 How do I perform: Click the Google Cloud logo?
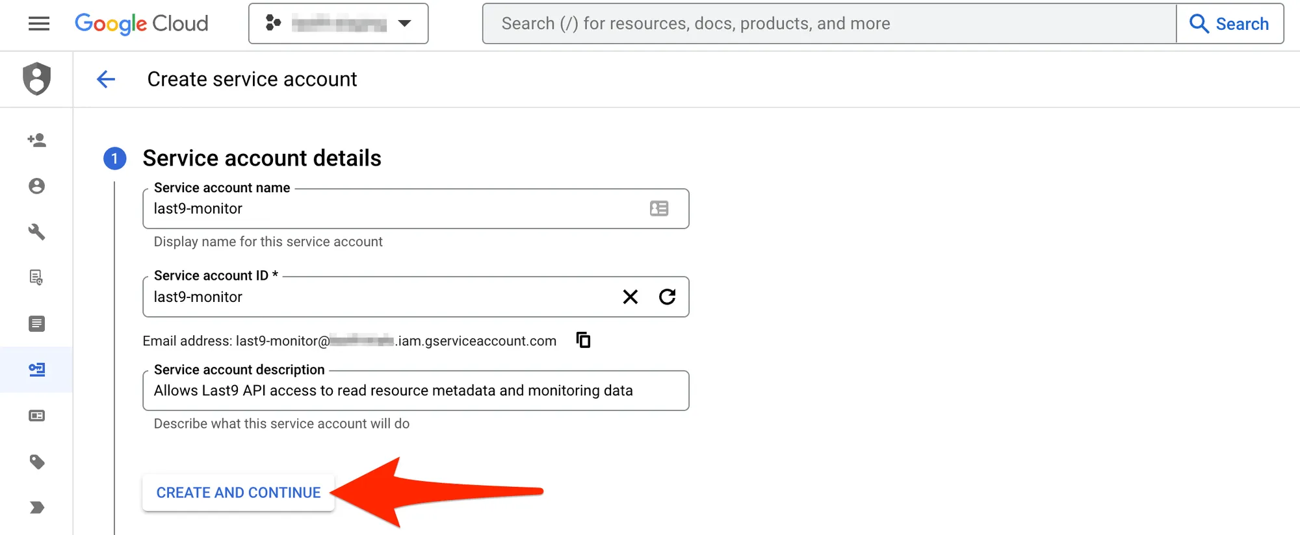[142, 24]
